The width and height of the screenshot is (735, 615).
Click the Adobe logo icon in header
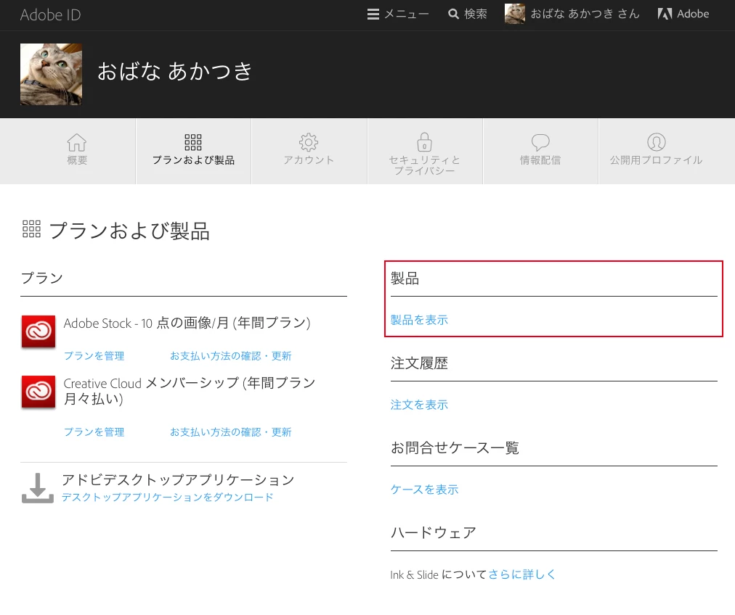[665, 14]
